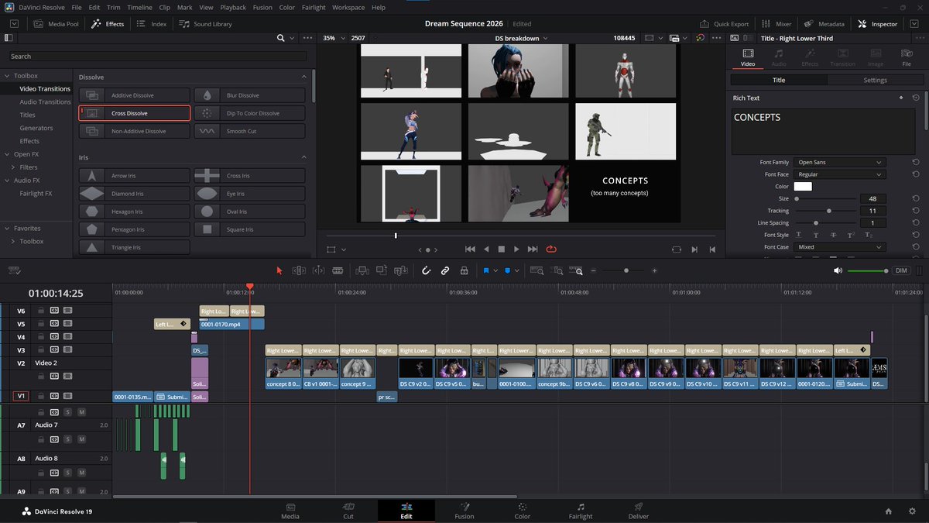Open the Font Family Open Sans dropdown
Image resolution: width=929 pixels, height=523 pixels.
coord(838,163)
